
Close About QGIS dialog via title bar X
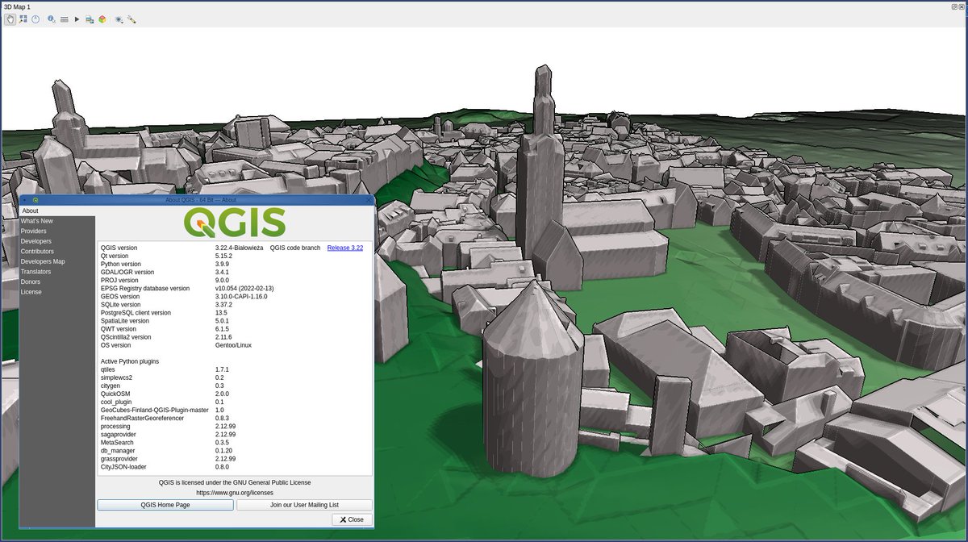(369, 199)
